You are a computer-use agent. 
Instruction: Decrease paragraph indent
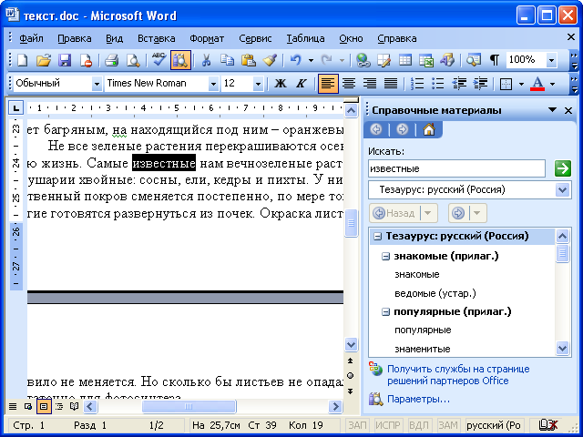coord(459,84)
